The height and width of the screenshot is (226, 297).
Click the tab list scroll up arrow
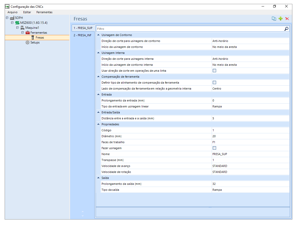pyautogui.click(x=82, y=212)
